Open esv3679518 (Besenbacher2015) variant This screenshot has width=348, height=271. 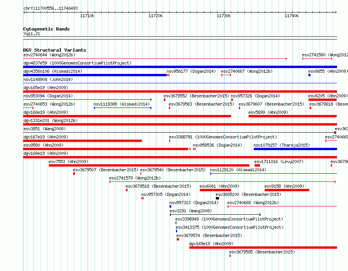pos(158,186)
